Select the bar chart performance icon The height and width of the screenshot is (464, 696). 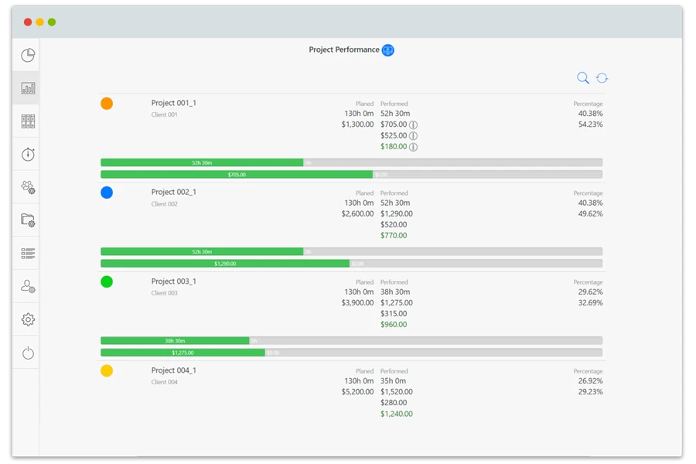pyautogui.click(x=28, y=88)
